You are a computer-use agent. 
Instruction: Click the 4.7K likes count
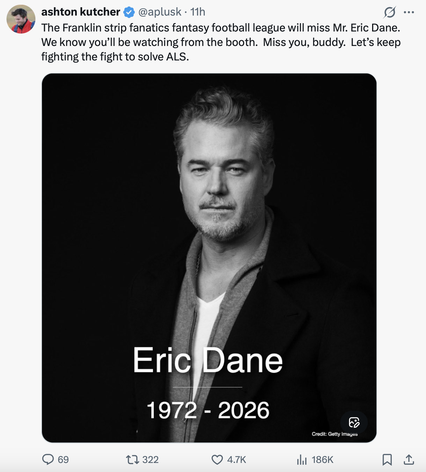tap(237, 460)
